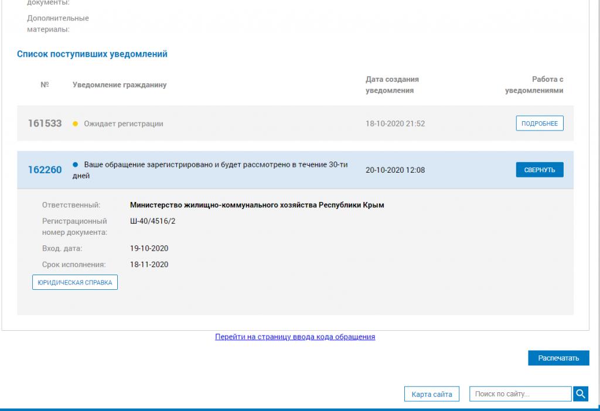Click the deadline date 18-11-2020
The height and width of the screenshot is (411, 600).
[149, 265]
